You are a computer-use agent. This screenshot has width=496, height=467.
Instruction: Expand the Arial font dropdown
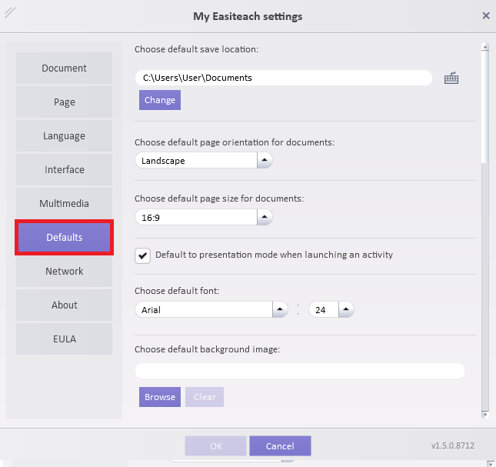tap(280, 309)
